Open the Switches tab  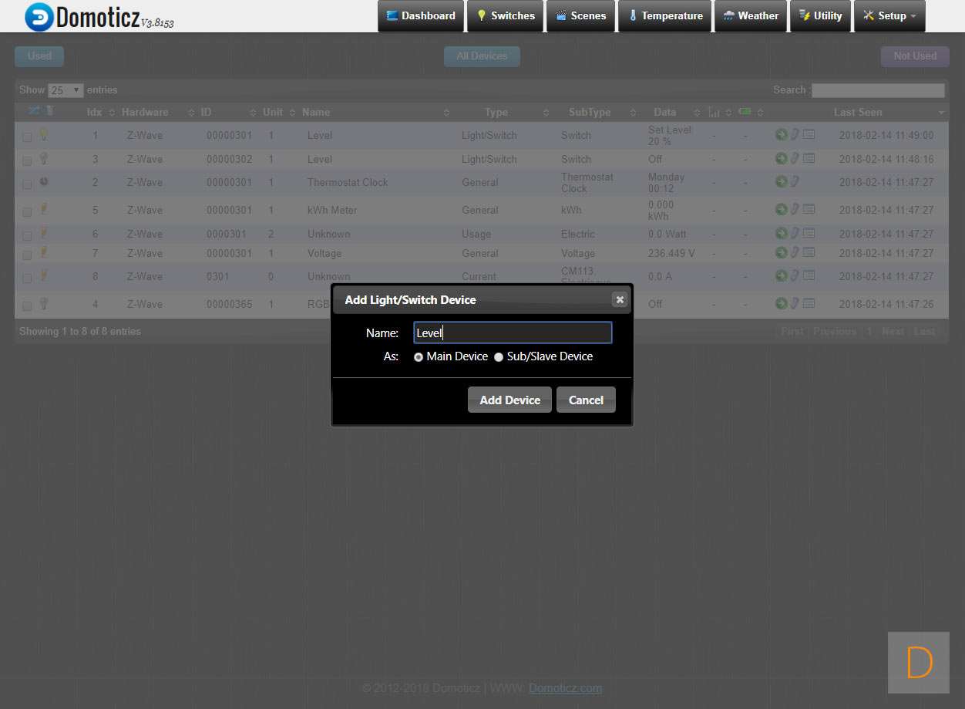click(505, 16)
